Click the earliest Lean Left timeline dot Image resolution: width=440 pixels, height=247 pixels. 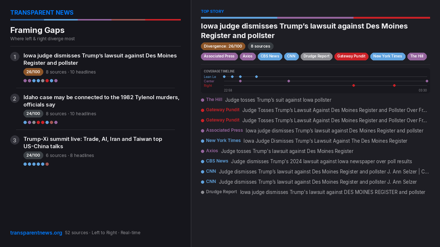pyautogui.click(x=224, y=77)
